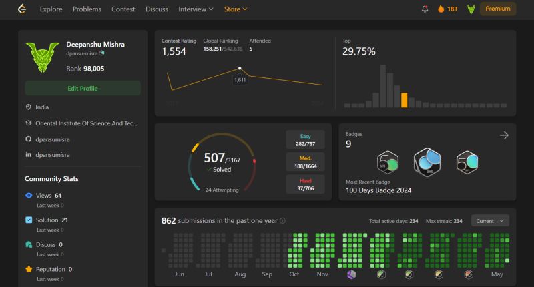Viewport: 534px width, 287px height.
Task: Open the Contest page
Action: click(123, 9)
